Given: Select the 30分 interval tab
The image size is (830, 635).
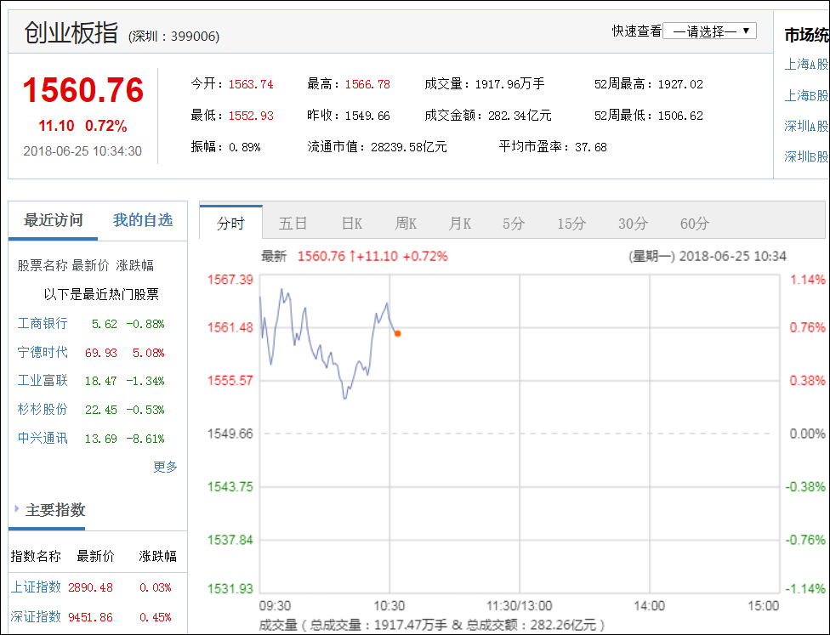Looking at the screenshot, I should [x=632, y=223].
